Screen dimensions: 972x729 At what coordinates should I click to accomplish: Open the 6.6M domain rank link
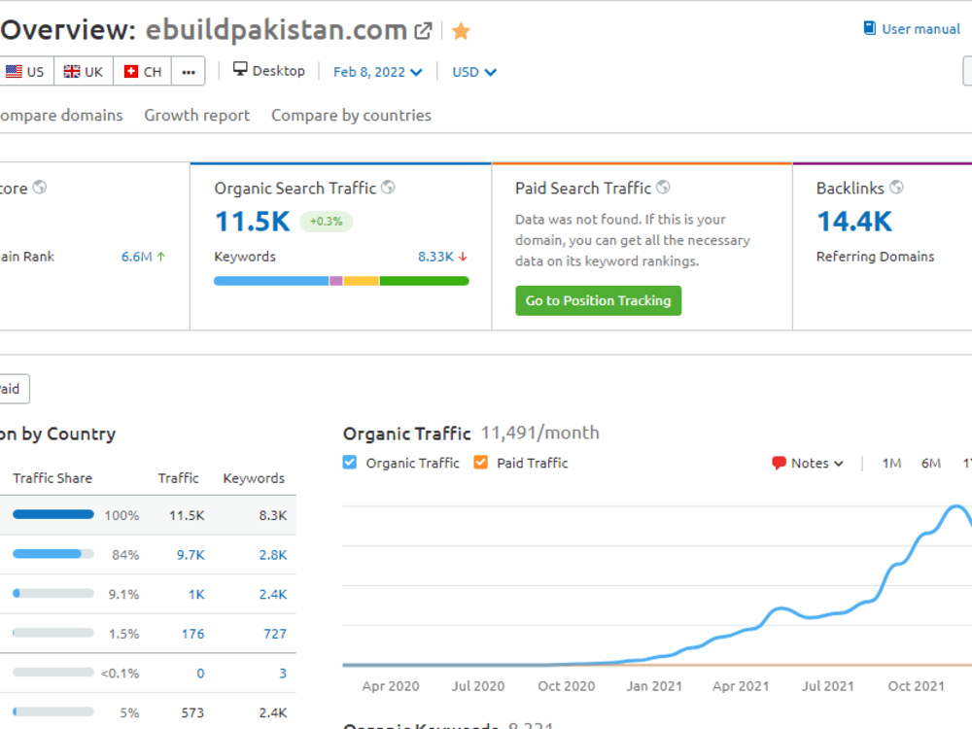(136, 257)
